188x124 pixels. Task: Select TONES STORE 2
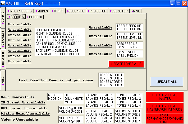[111, 78]
